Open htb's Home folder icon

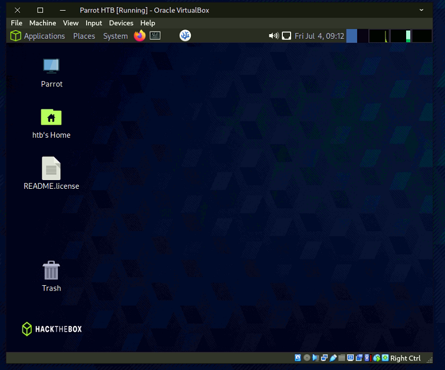pyautogui.click(x=51, y=118)
